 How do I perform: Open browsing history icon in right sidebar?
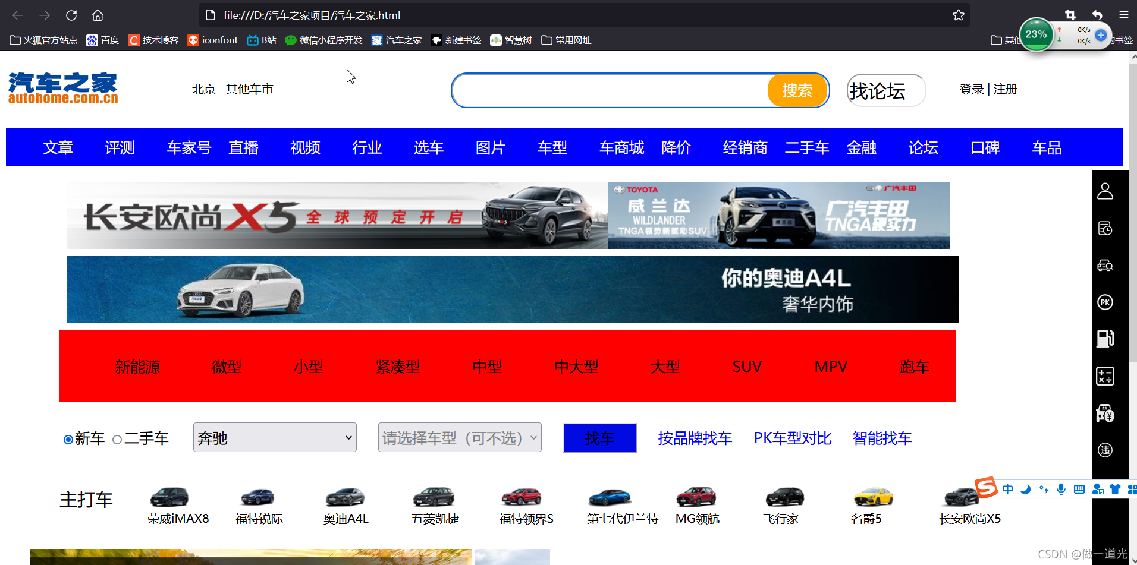[x=1105, y=228]
